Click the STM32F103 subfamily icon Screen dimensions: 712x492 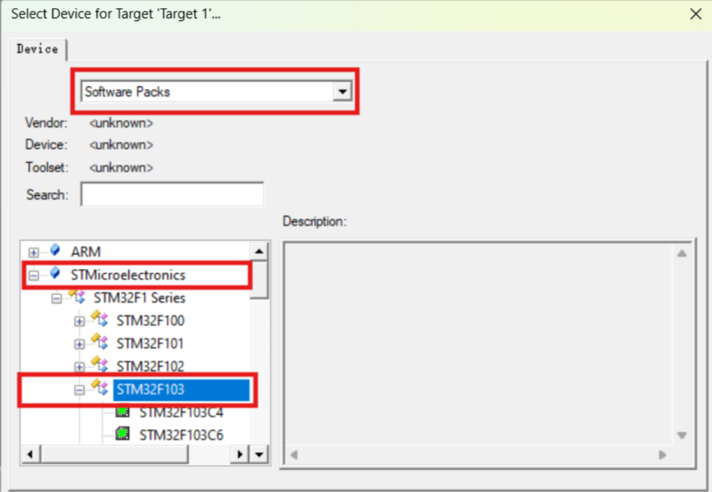click(100, 387)
